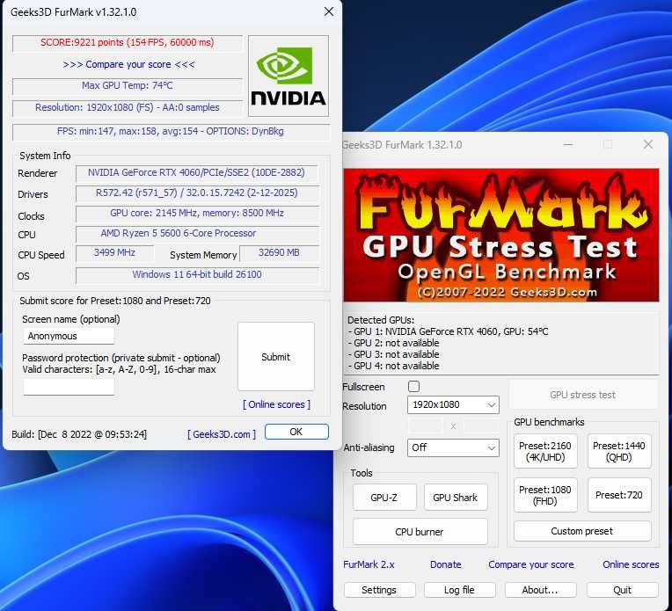Click the 'GPU 2: not available' line
672x611 pixels.
point(393,343)
